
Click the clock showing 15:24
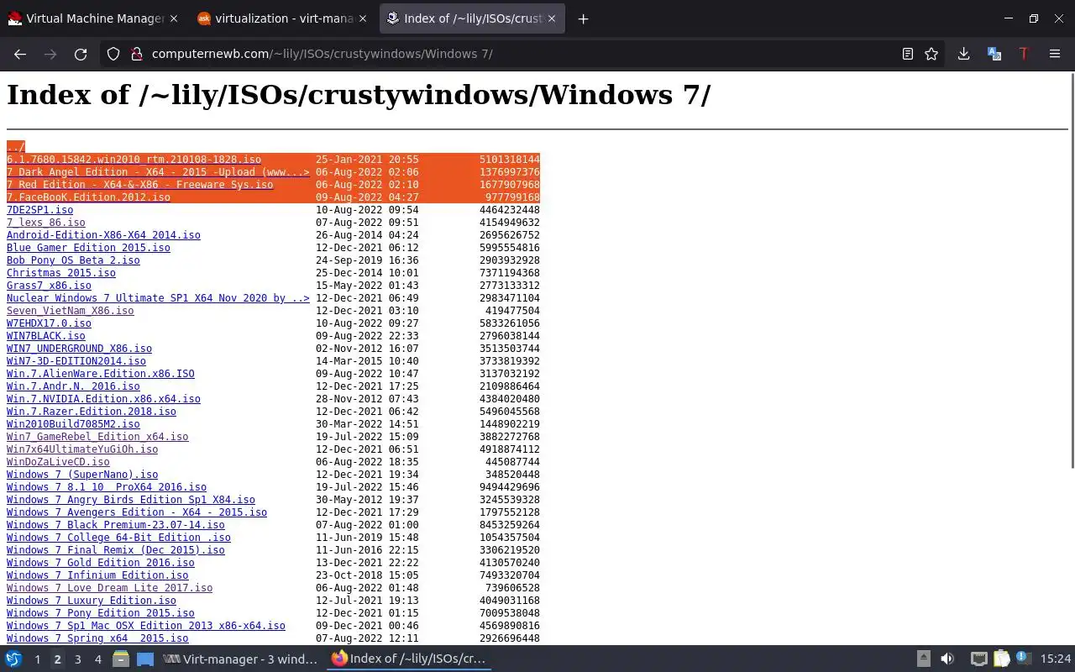[x=1056, y=659]
